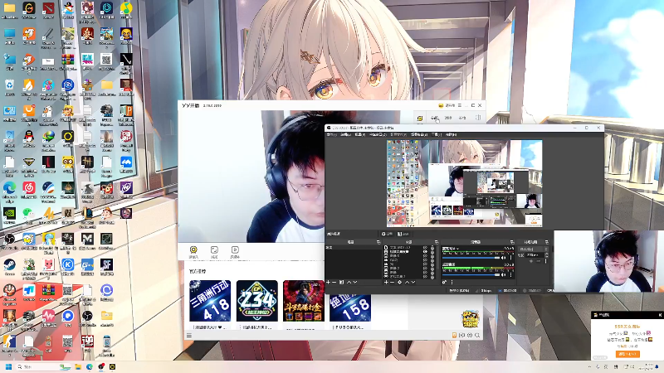Click dock pop-out icon on Scenes panel header
This screenshot has width=664, height=373.
pos(378,242)
